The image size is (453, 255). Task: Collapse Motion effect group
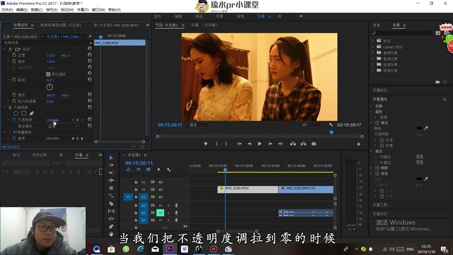5,49
